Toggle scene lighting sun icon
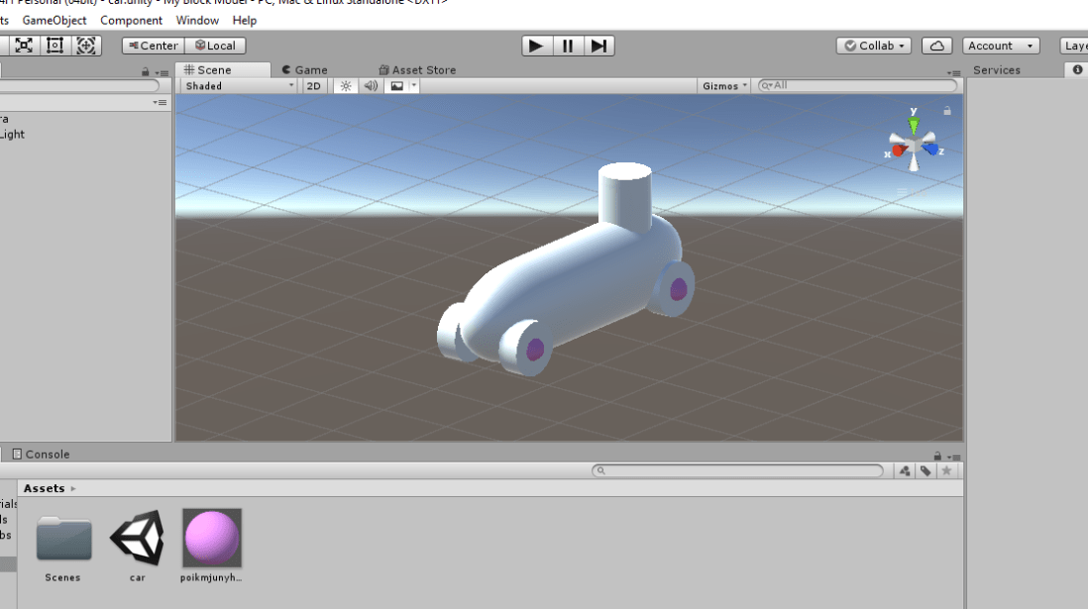Screen dimensions: 1088x609 point(346,86)
